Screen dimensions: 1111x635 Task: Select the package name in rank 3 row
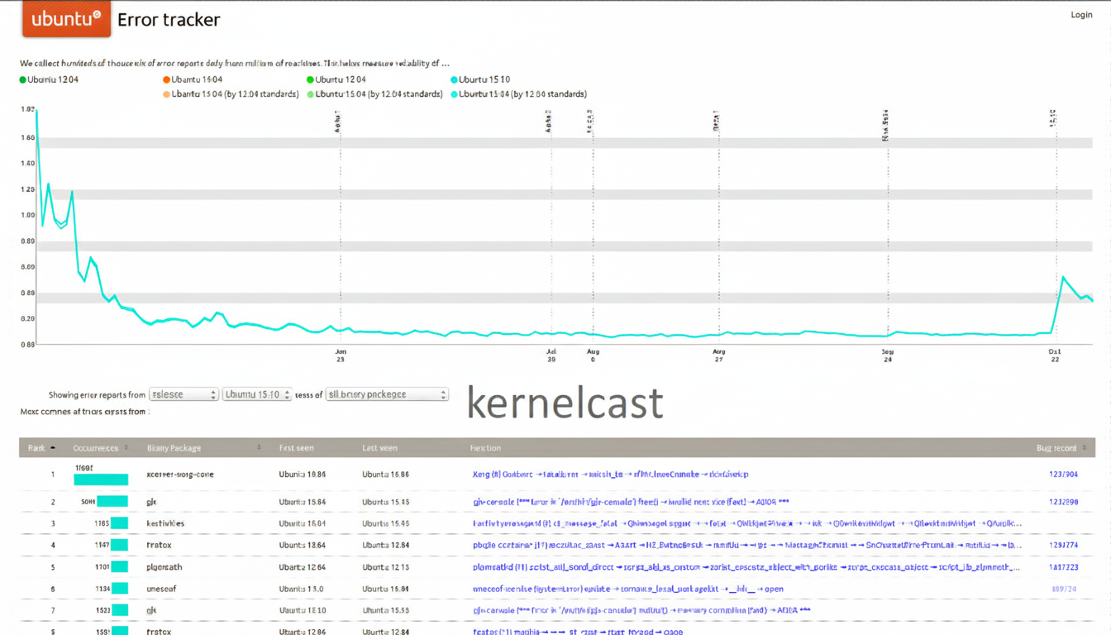pos(165,523)
